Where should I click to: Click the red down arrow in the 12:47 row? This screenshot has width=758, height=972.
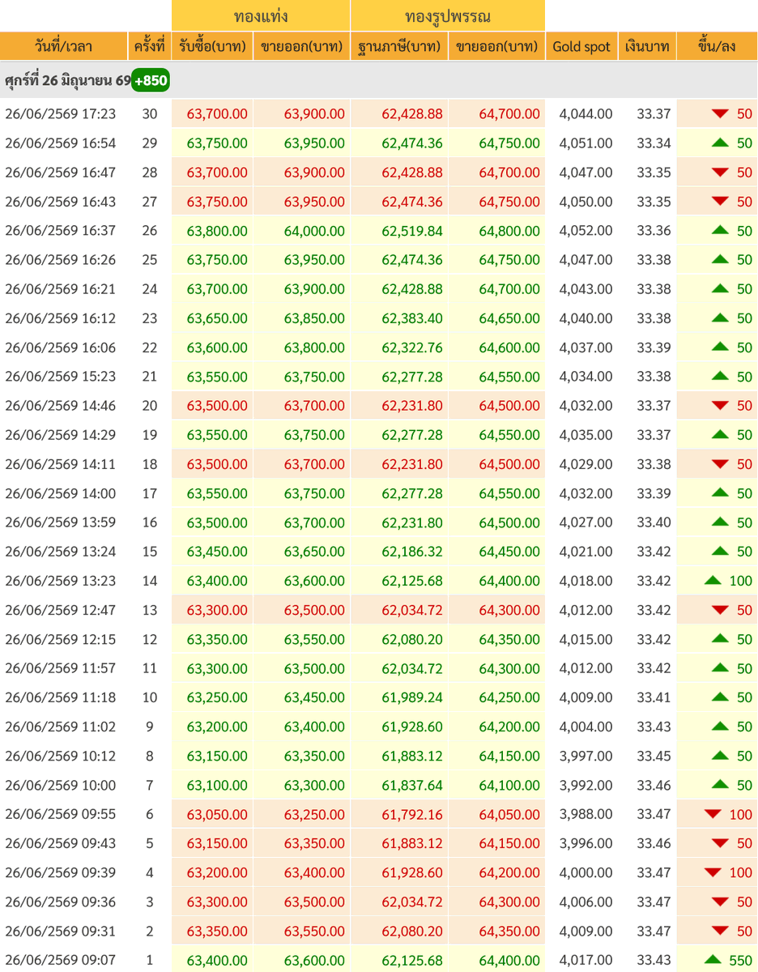click(x=720, y=610)
